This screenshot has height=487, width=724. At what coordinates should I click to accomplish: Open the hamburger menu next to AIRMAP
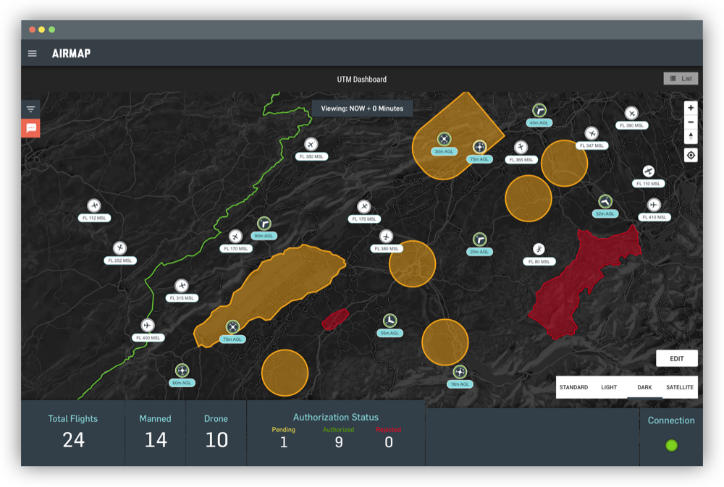pos(32,54)
